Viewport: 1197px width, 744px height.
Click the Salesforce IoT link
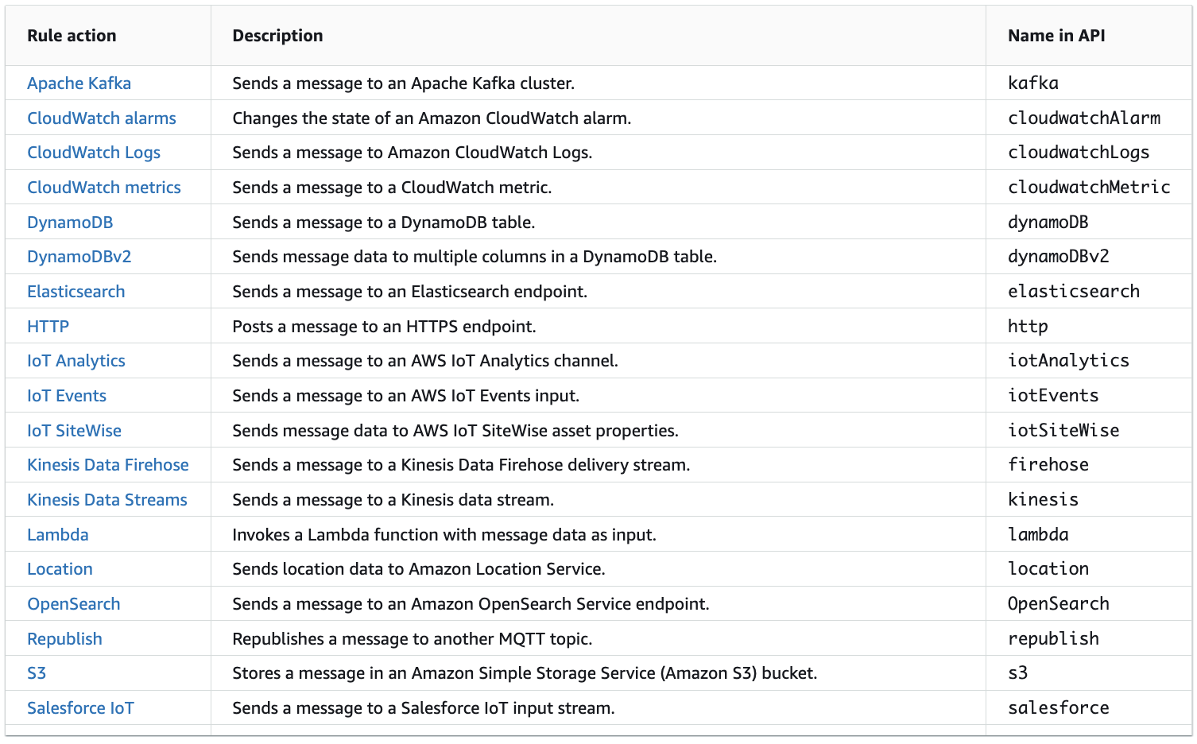[80, 708]
